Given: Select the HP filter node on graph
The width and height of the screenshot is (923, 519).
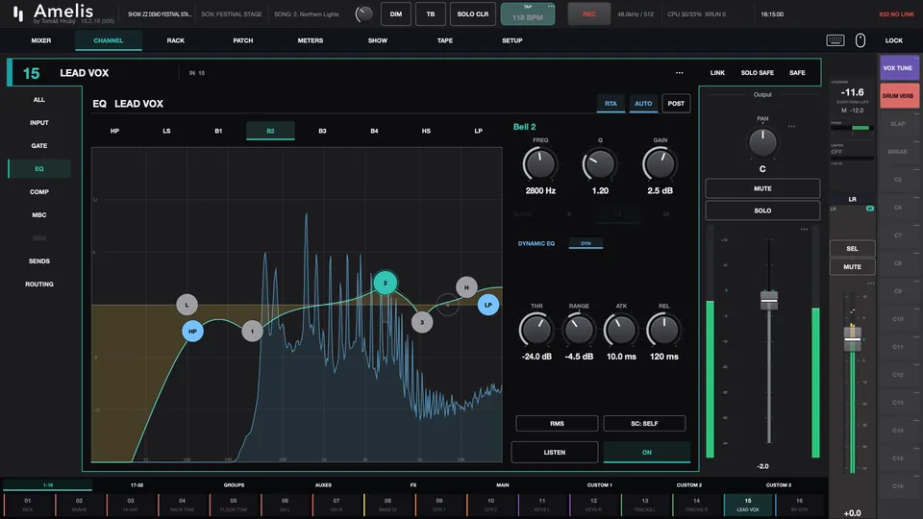Looking at the screenshot, I should [x=192, y=332].
